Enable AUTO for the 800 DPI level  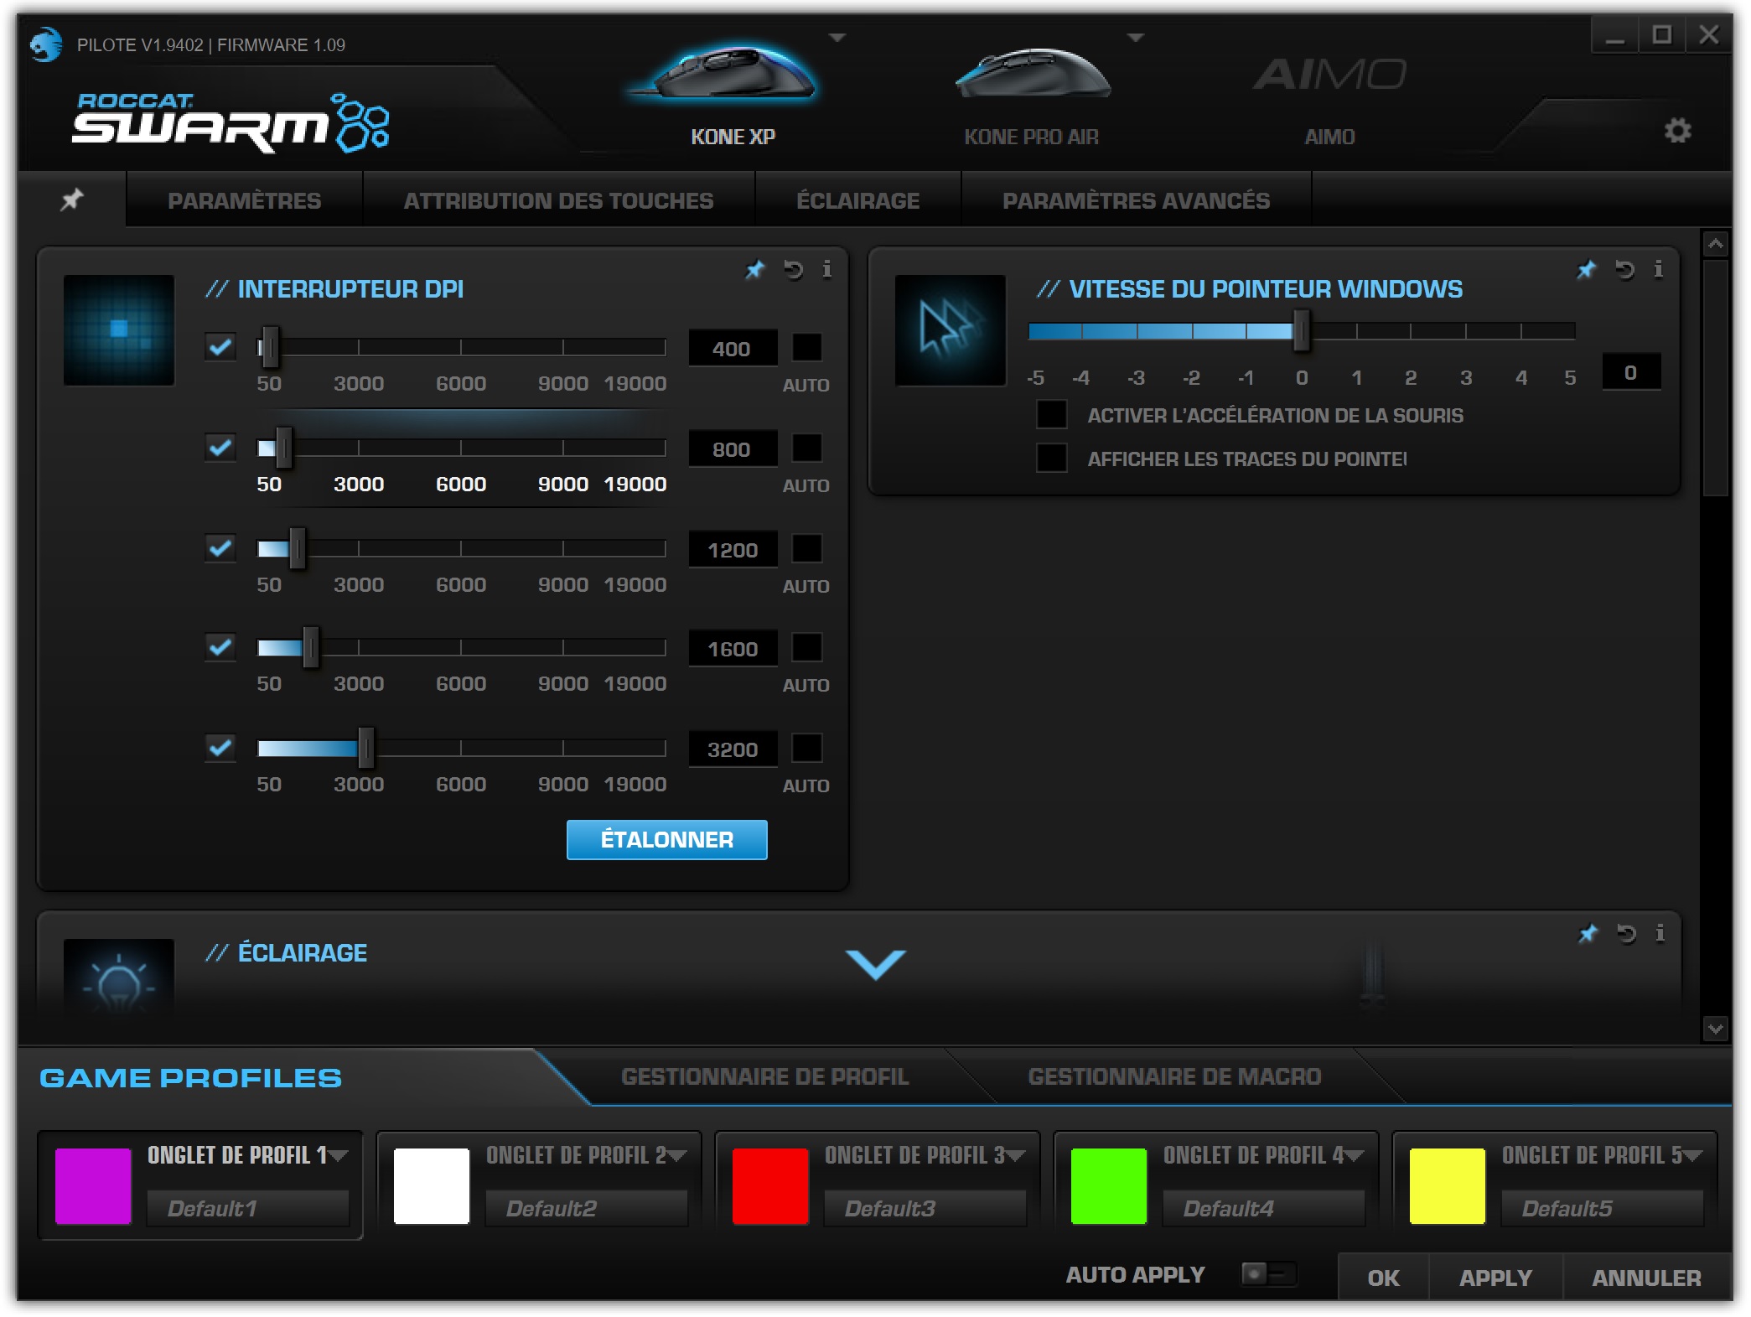pos(807,448)
